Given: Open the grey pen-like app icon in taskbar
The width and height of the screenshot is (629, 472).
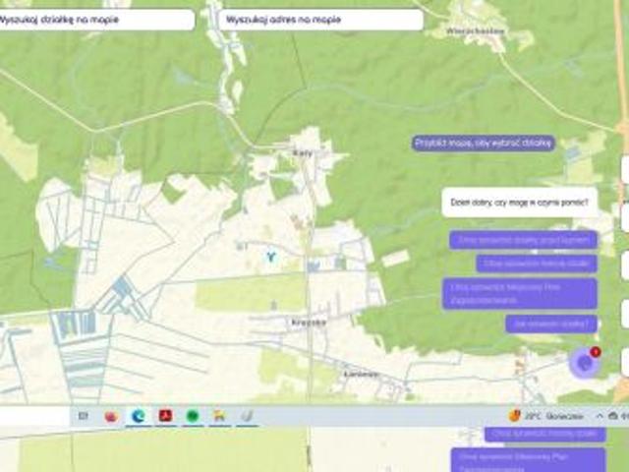Looking at the screenshot, I should (247, 416).
